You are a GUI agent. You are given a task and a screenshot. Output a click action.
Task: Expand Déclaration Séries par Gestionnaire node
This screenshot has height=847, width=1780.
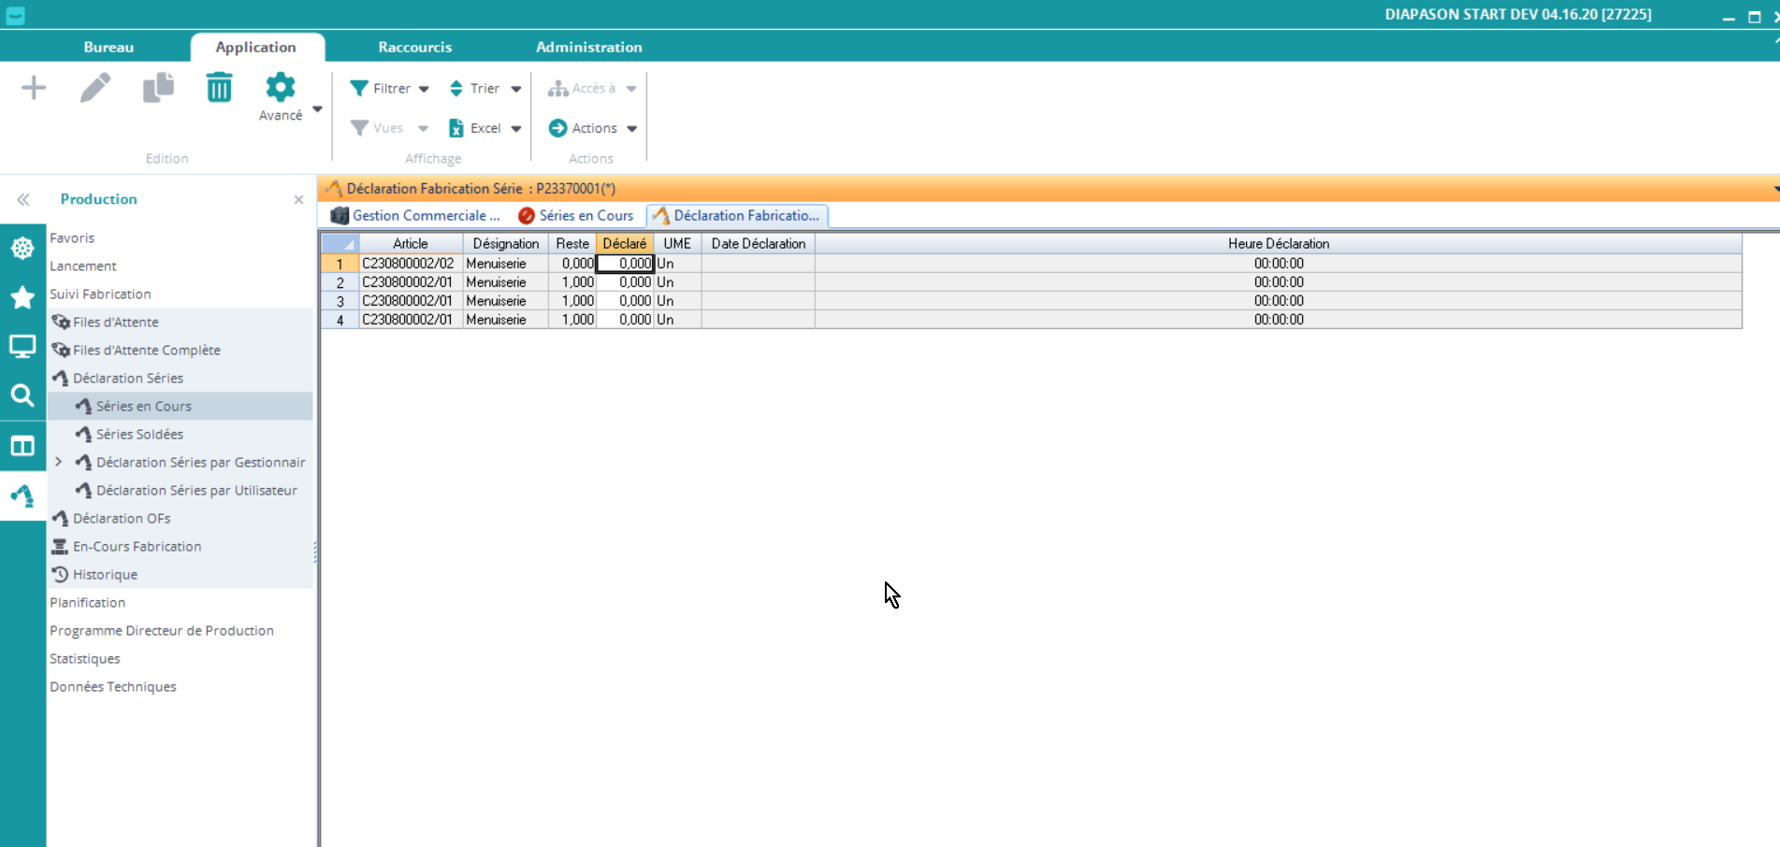(x=59, y=462)
